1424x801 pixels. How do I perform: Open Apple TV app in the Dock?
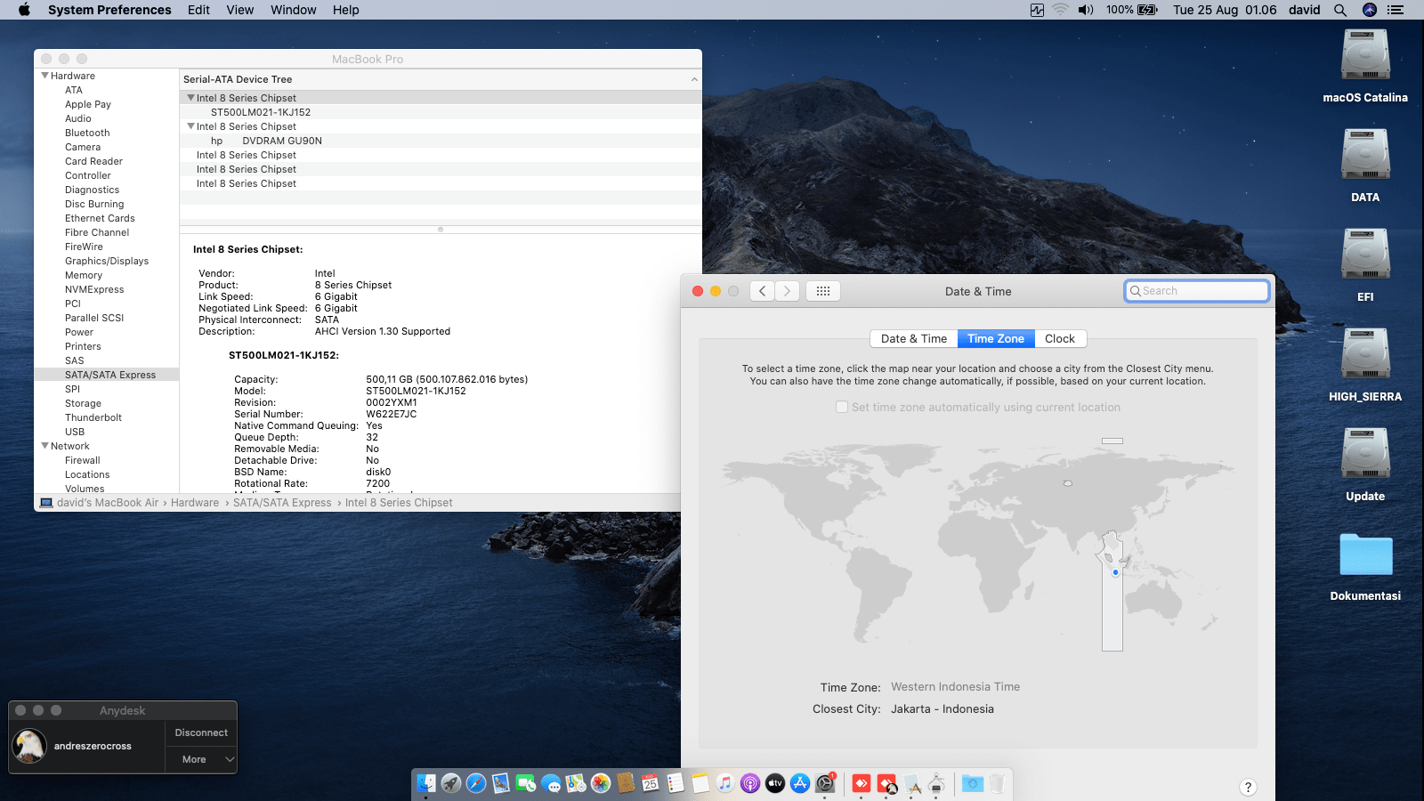[x=775, y=783]
